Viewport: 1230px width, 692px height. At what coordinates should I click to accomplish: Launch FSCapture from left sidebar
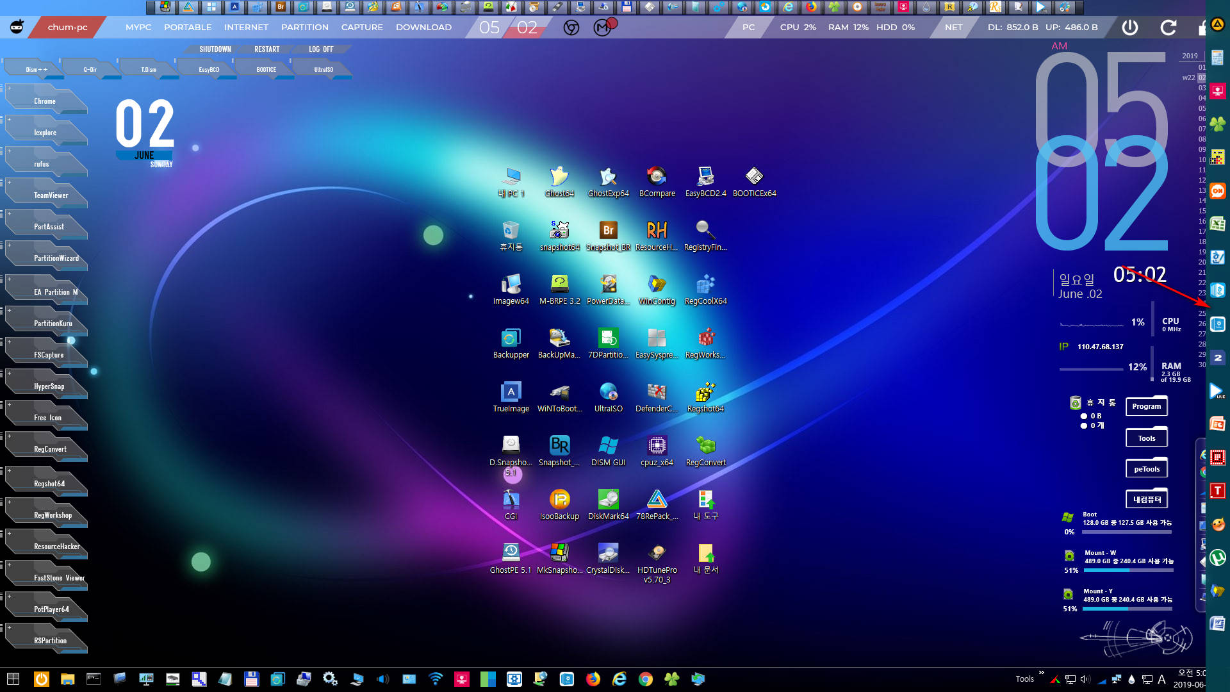tap(46, 354)
